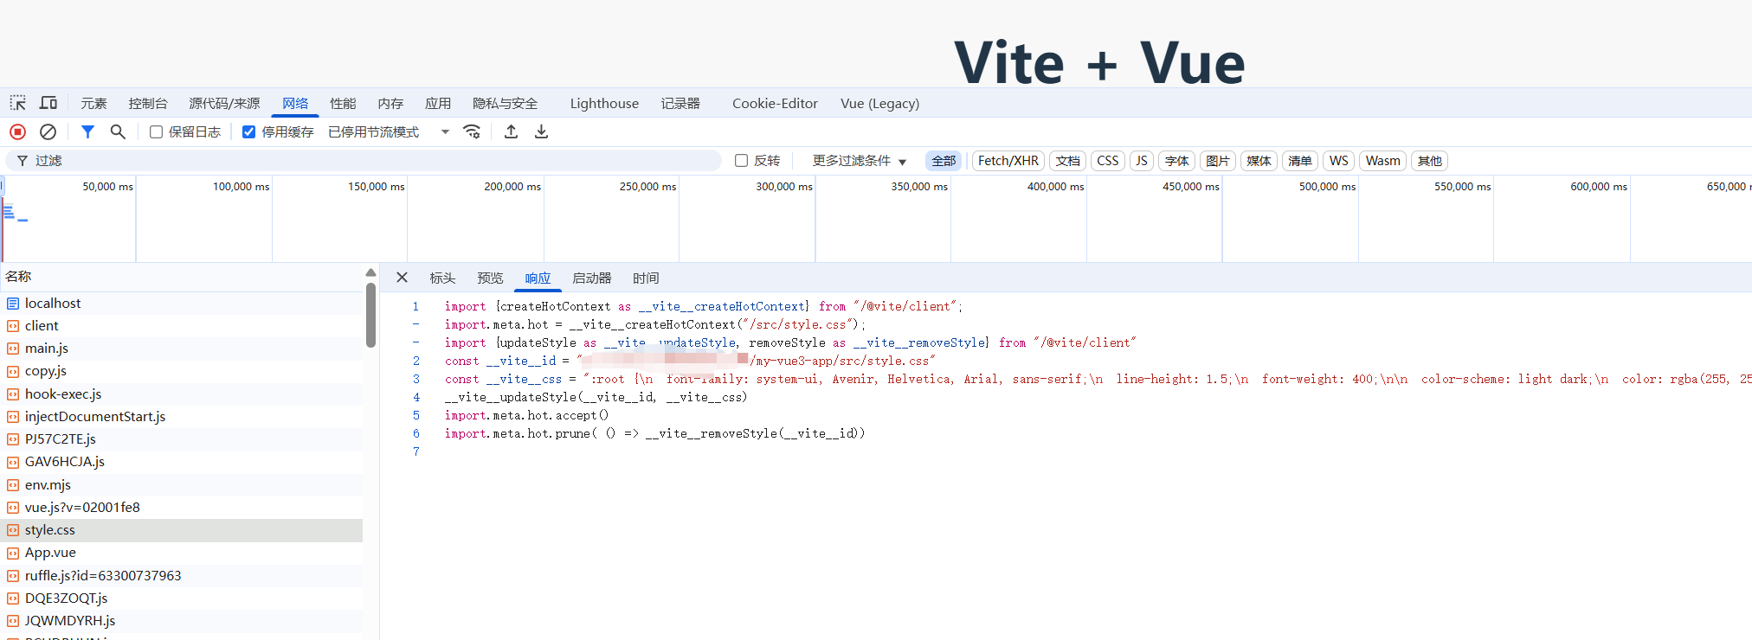This screenshot has width=1752, height=640.
Task: Enable the Invert filter checkbox
Action: point(741,161)
